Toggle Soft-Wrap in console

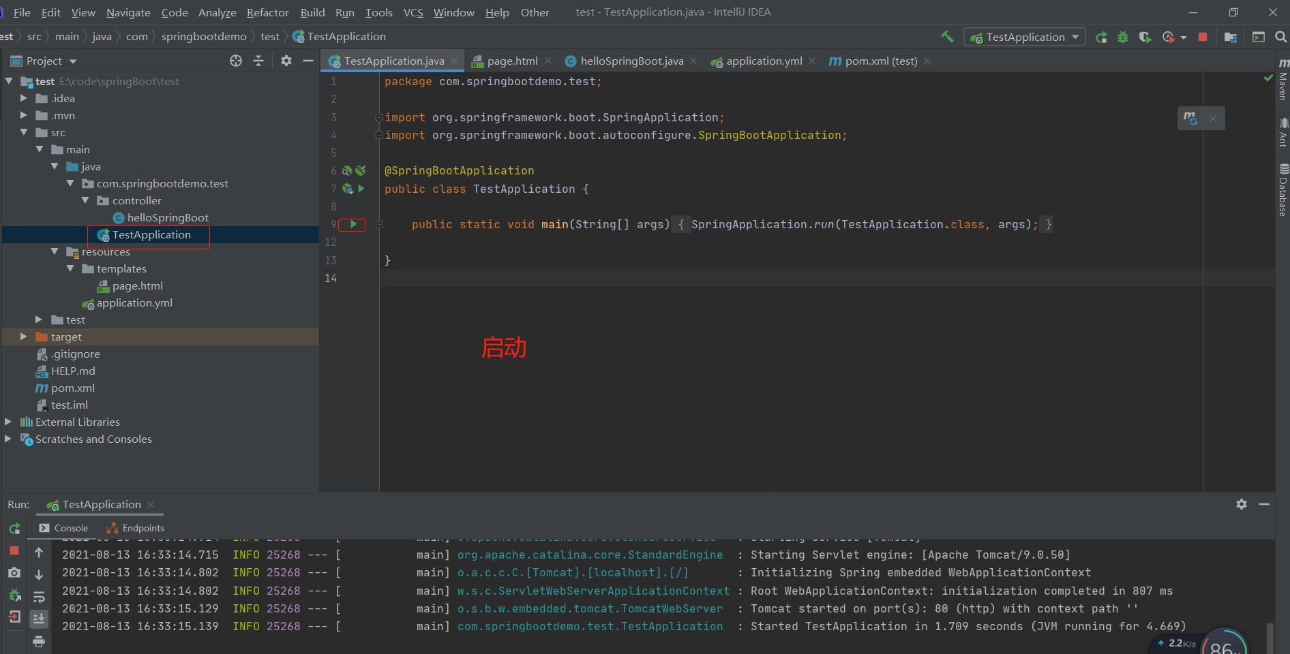(39, 597)
